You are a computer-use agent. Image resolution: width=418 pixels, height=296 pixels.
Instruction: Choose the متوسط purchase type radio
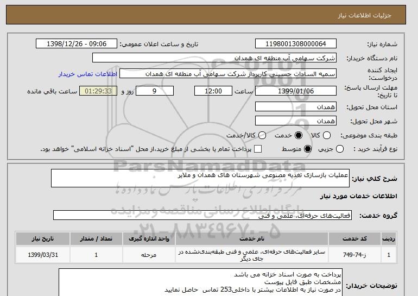(308, 149)
